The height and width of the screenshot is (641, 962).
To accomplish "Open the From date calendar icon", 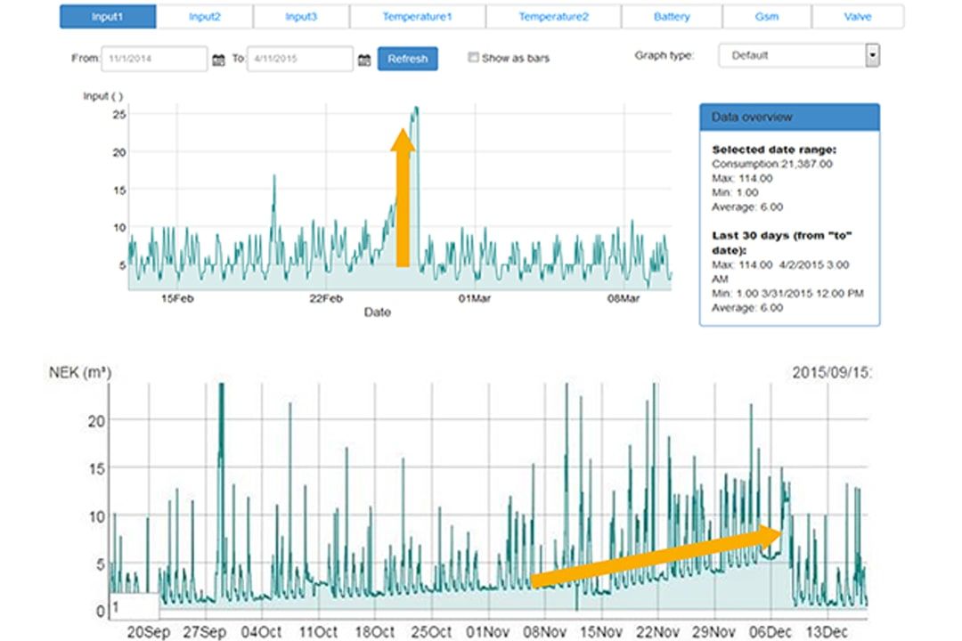I will [219, 60].
